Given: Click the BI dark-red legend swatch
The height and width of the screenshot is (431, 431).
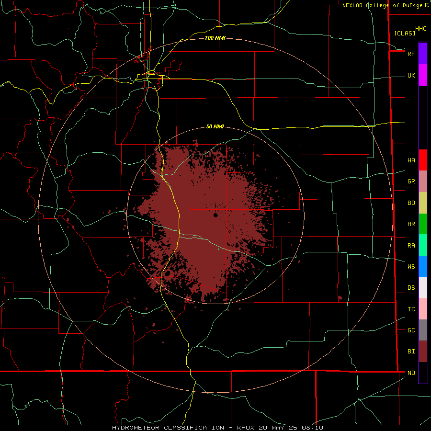Looking at the screenshot, I should [423, 352].
